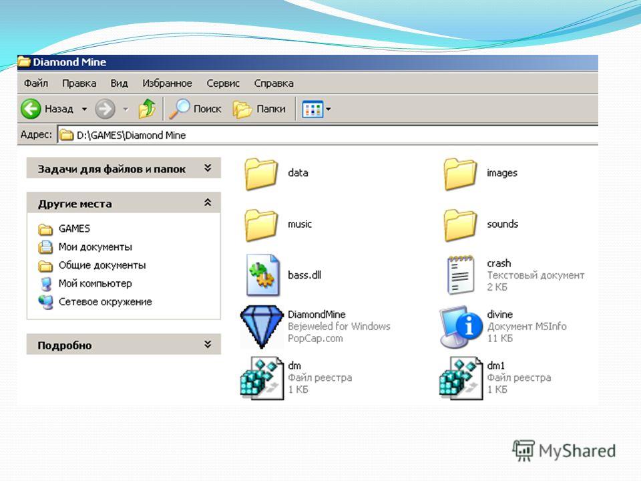Select the DiamondMine diamond icon

click(x=262, y=327)
